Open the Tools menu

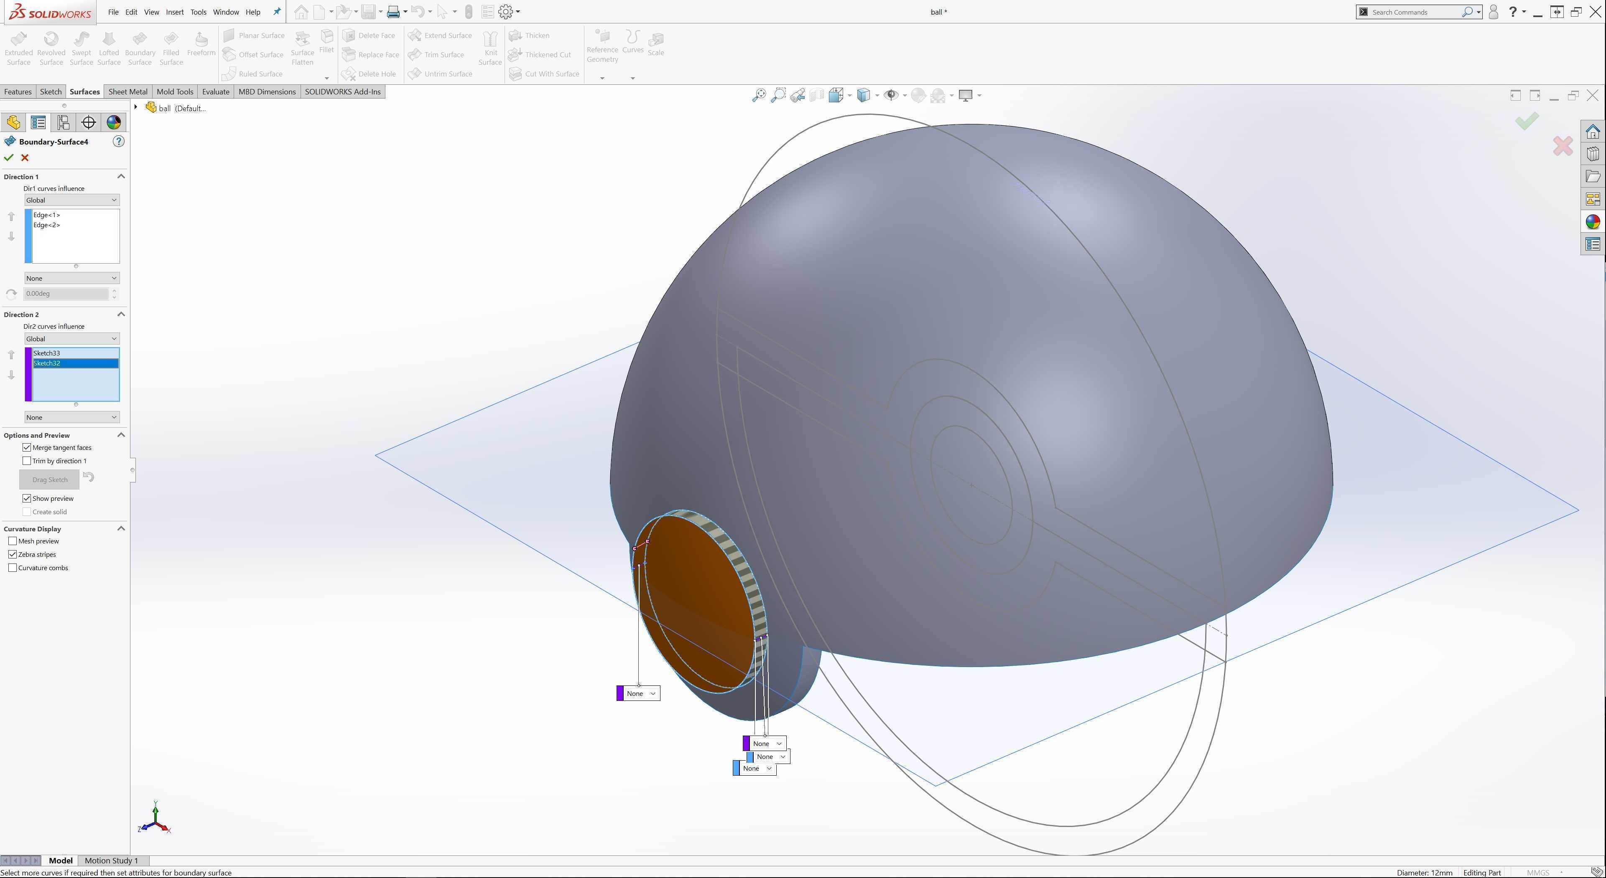pos(198,12)
